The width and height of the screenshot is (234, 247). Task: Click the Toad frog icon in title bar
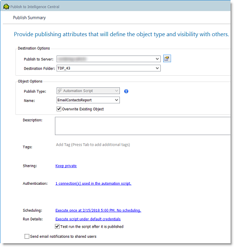pos(6,7)
